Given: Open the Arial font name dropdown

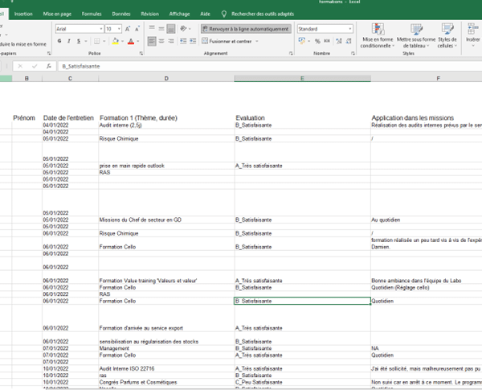Looking at the screenshot, I should (101, 29).
